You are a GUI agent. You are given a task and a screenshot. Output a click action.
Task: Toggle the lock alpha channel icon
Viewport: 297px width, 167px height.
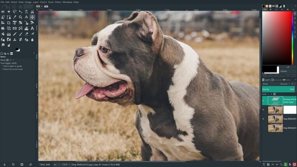click(x=274, y=94)
